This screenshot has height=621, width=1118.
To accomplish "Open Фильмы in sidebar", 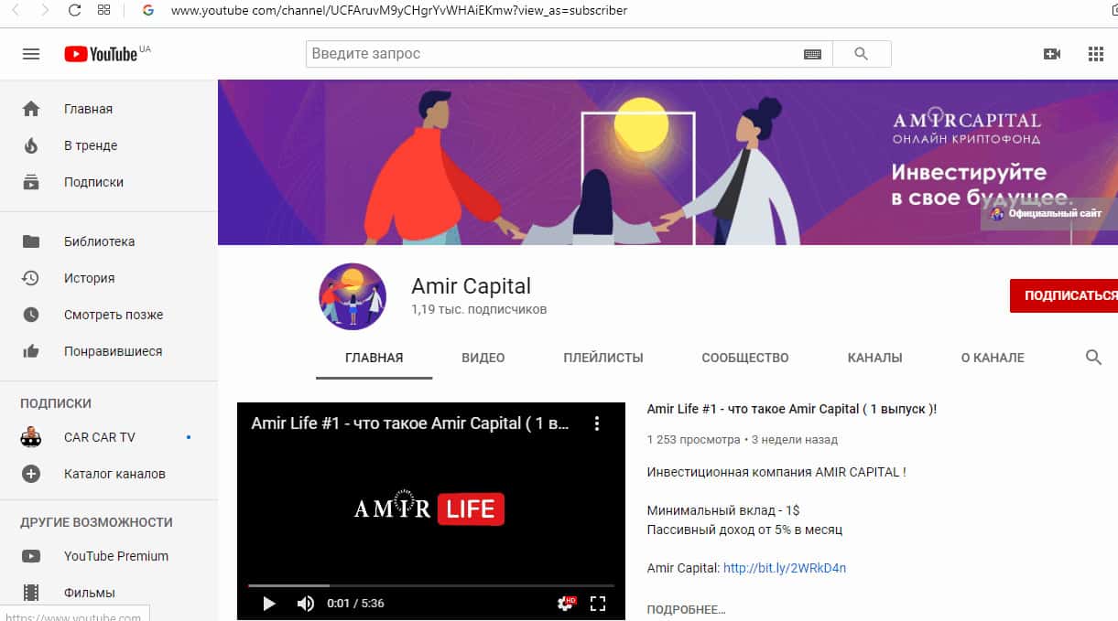I will [x=109, y=593].
